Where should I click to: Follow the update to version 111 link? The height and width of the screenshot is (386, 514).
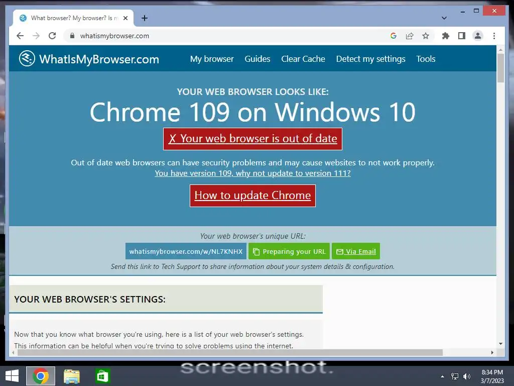click(253, 173)
